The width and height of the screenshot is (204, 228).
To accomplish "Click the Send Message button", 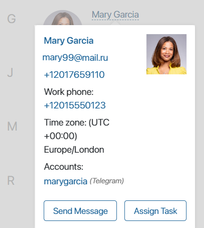I will pyautogui.click(x=80, y=210).
